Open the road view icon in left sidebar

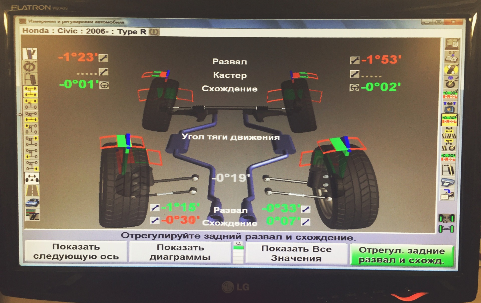(32, 191)
